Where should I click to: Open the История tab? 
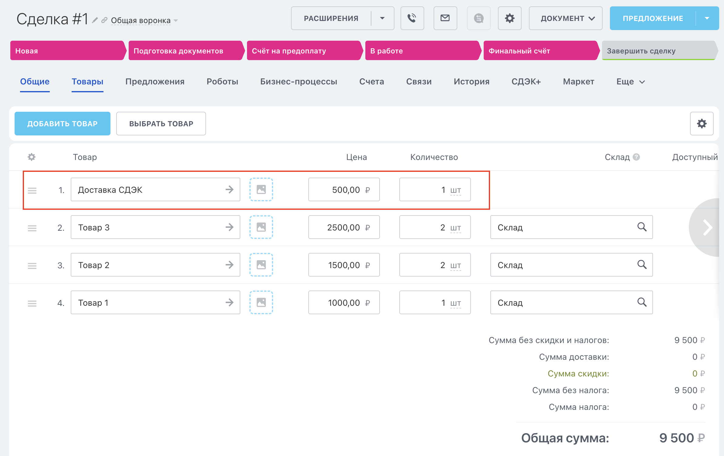(471, 82)
